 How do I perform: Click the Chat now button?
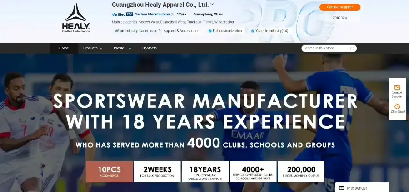click(340, 17)
